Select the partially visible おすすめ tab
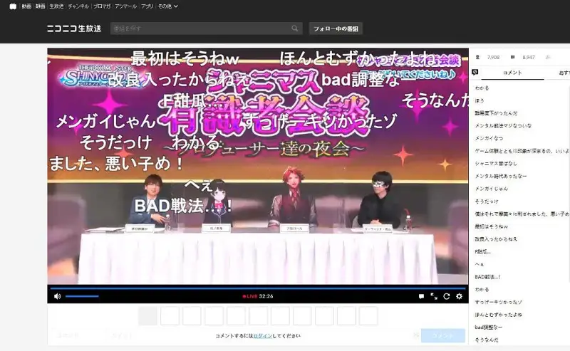Screen dimensions: 570x351 point(564,73)
